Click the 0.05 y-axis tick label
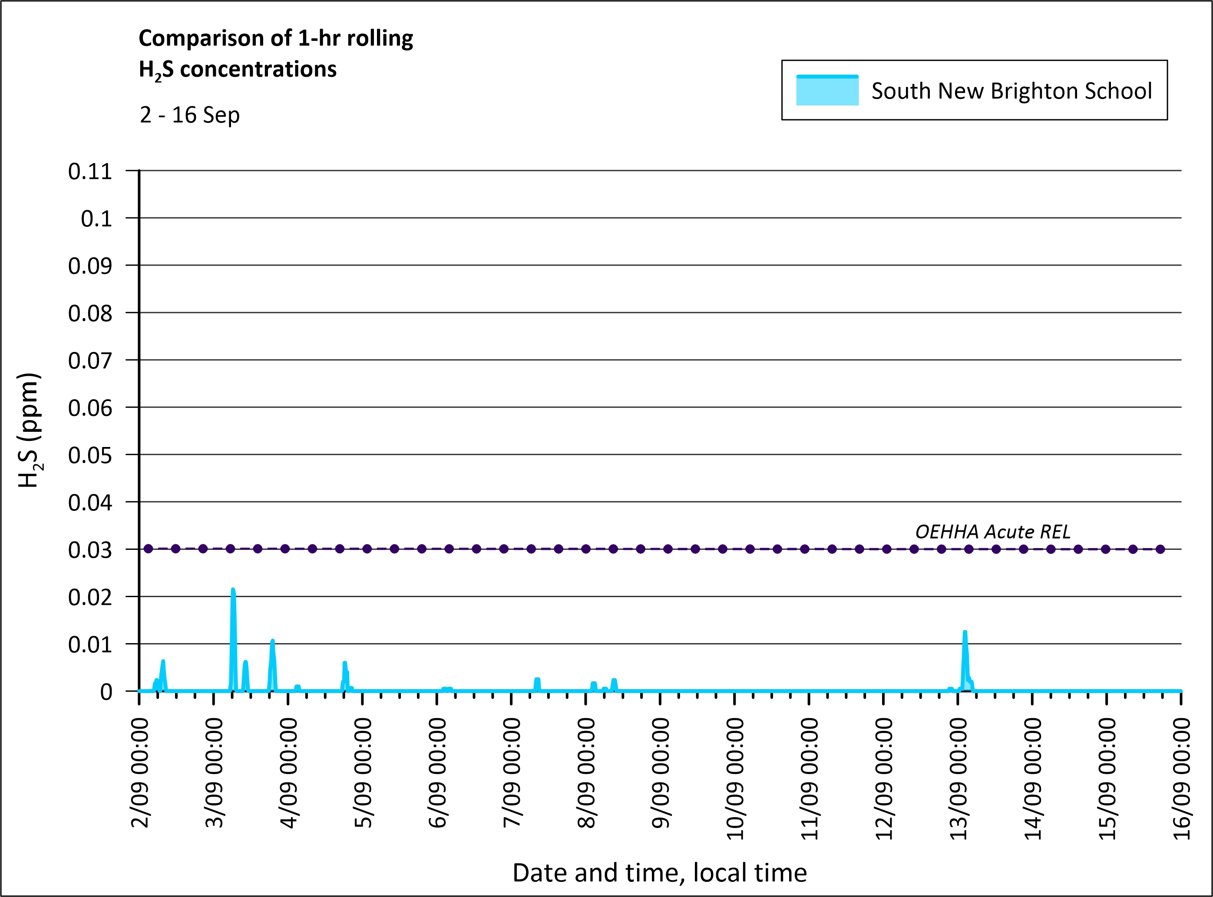1213x897 pixels. [x=90, y=456]
